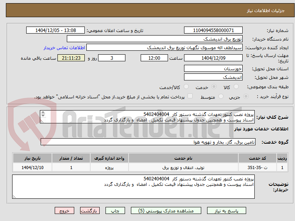
Task: Click the شماره نیاز field 1104094558000071
Action: click(213, 30)
